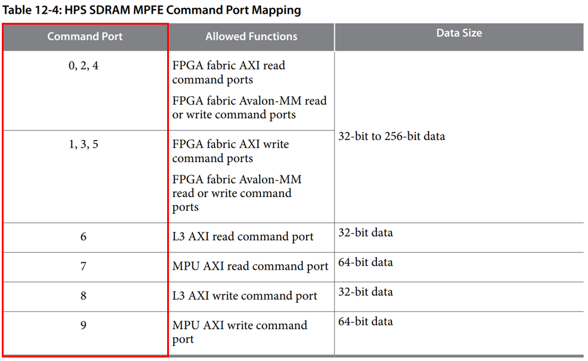Click the Data Size column header
Screen dimensions: 588x361
(x=459, y=34)
